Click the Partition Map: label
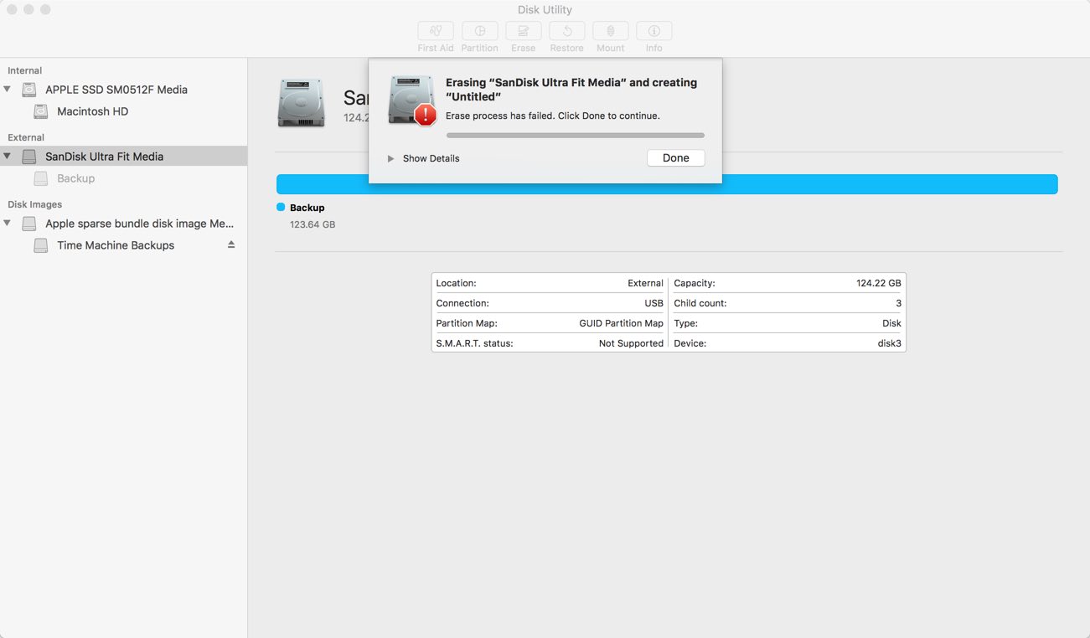 (x=467, y=323)
